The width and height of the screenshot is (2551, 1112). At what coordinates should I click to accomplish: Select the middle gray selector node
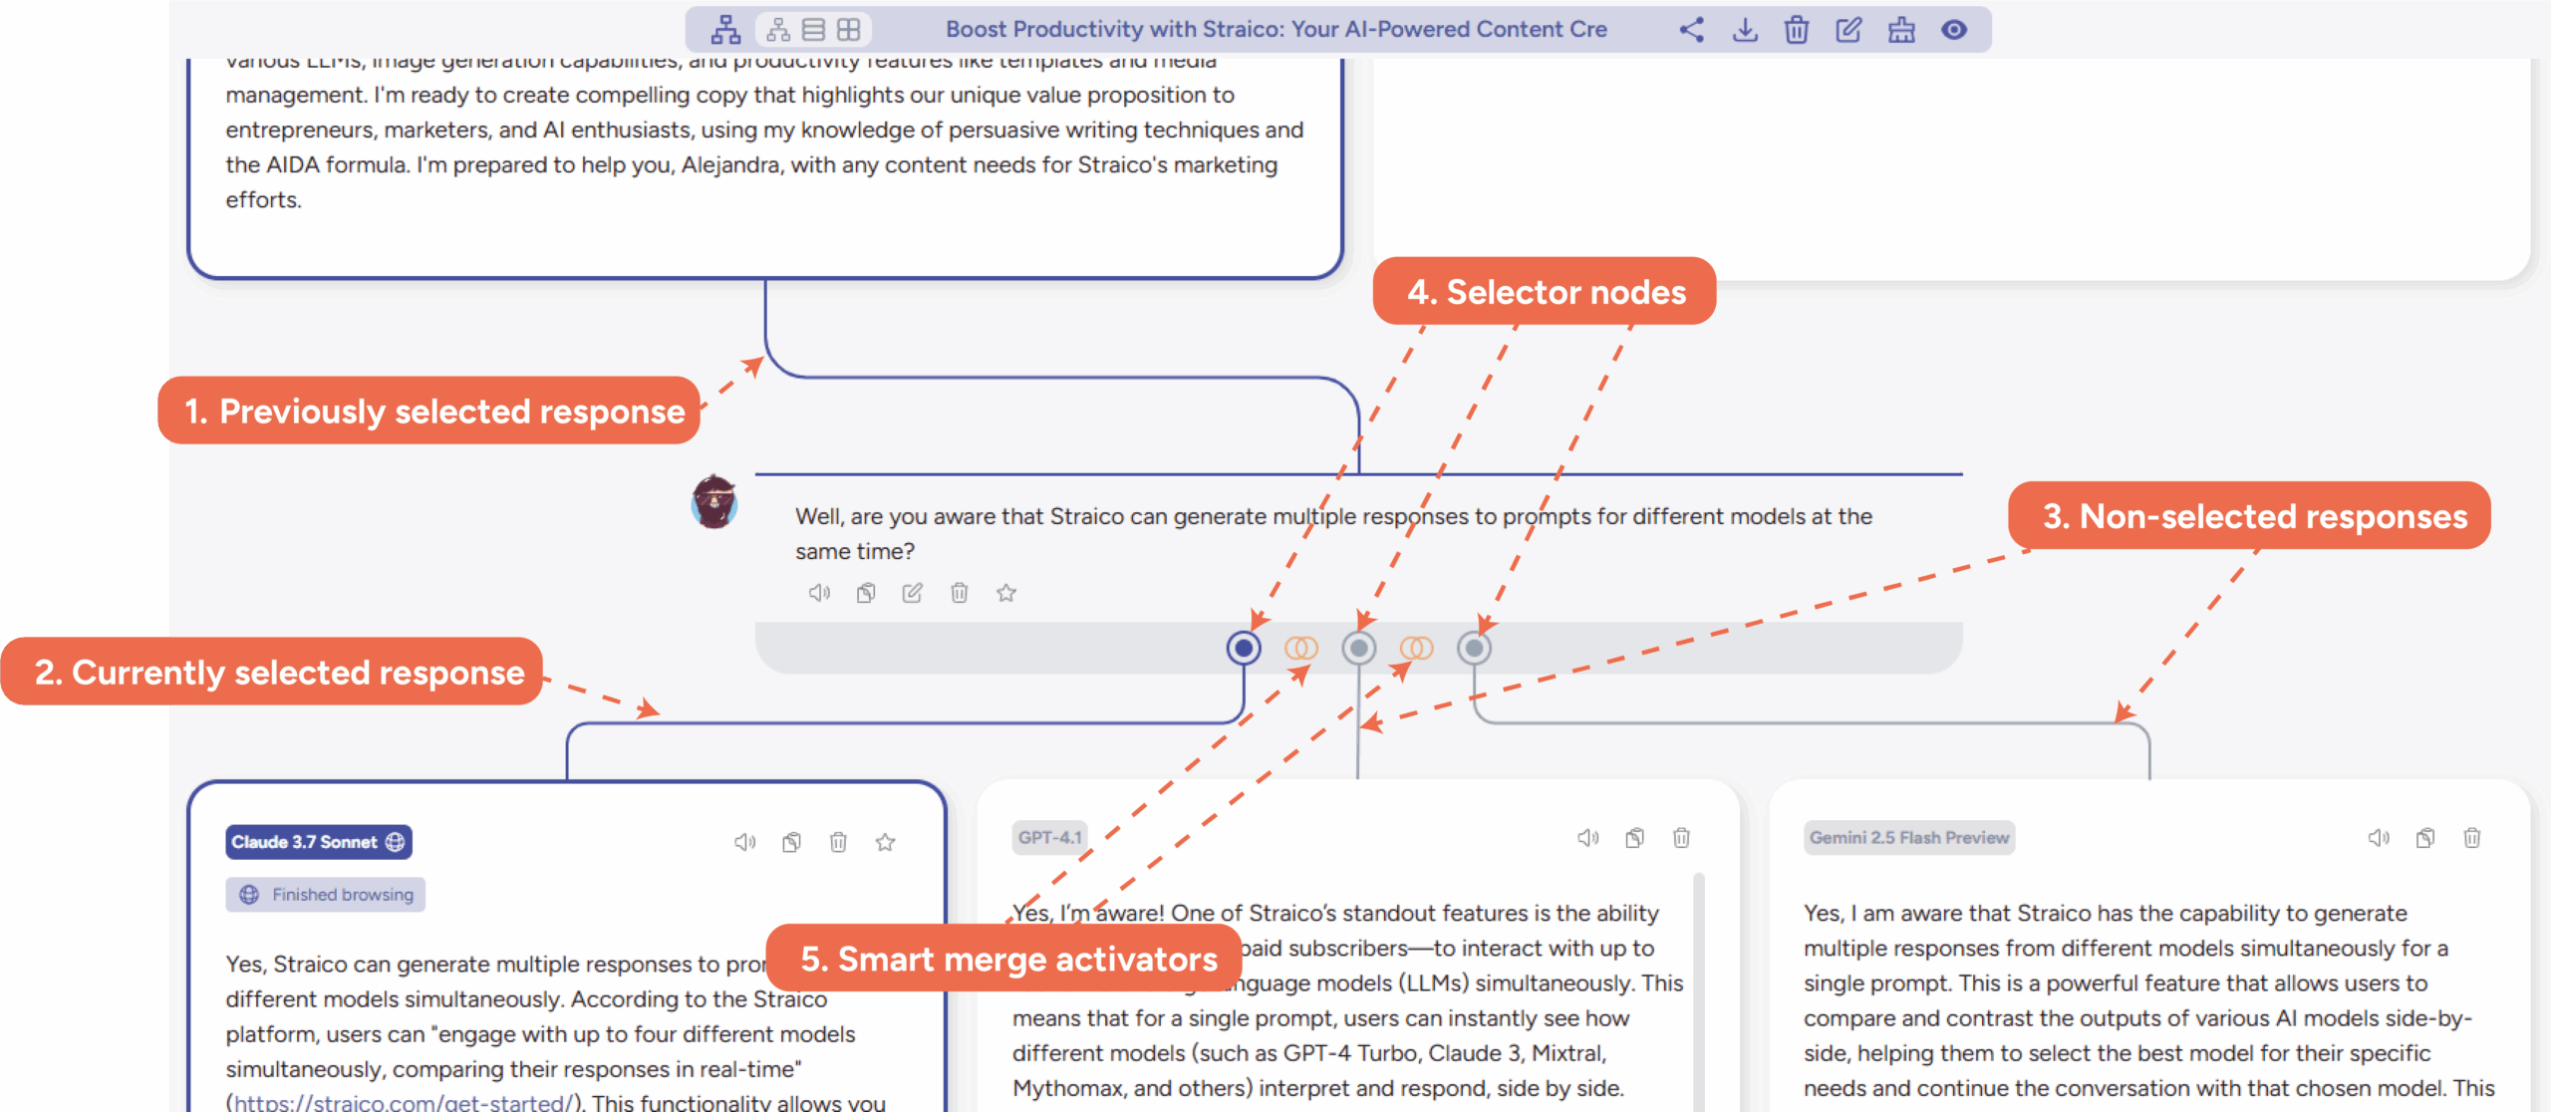[1358, 649]
